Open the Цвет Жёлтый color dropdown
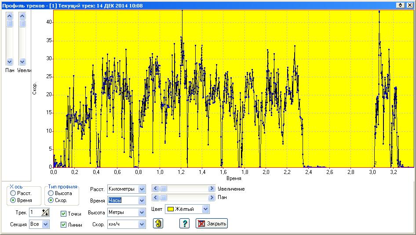Viewport: 416px width, 235px height. [x=205, y=209]
